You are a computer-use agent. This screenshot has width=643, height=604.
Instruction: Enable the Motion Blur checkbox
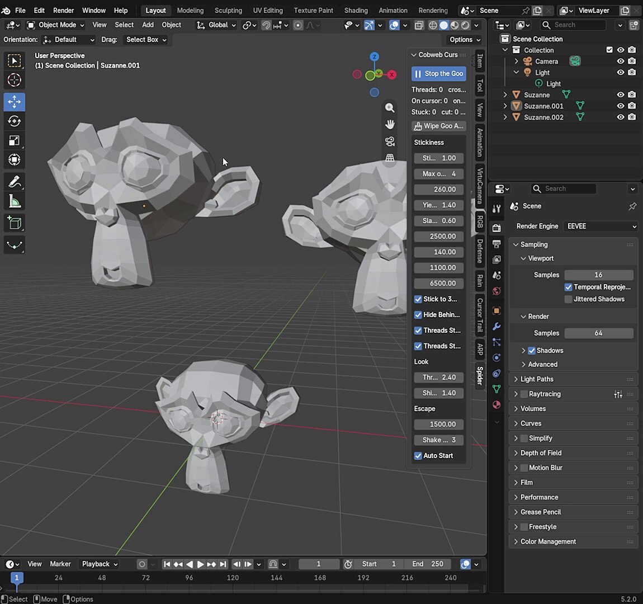[524, 468]
